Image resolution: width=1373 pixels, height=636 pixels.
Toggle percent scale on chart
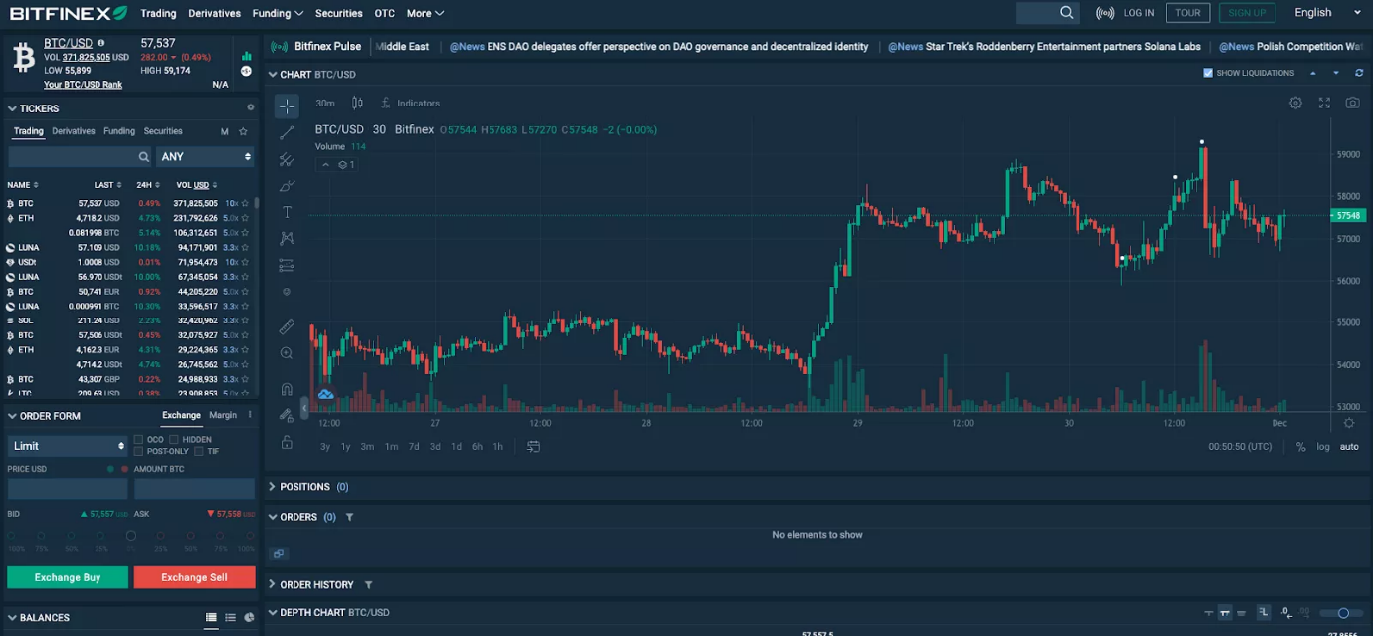(x=1300, y=447)
